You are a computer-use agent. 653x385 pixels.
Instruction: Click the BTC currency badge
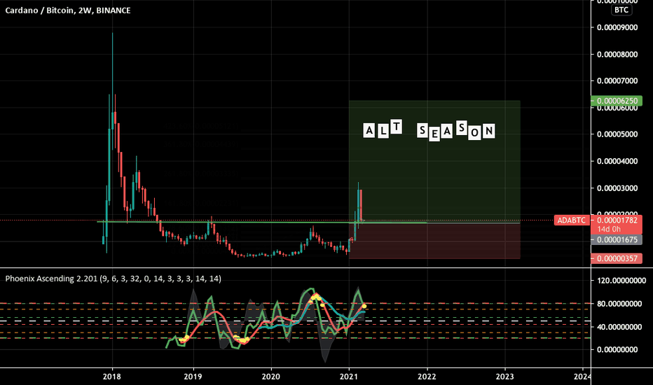click(621, 10)
